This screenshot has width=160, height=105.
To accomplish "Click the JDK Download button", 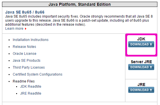I will (141, 44).
